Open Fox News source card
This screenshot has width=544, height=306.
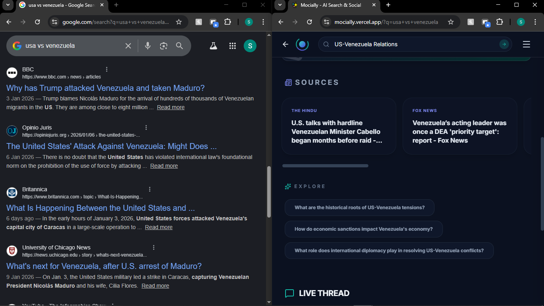460,126
